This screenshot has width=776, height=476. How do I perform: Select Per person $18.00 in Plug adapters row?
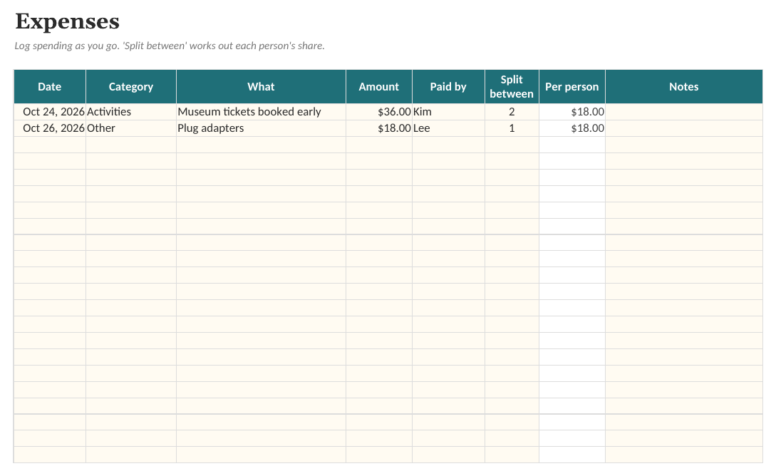pos(572,128)
